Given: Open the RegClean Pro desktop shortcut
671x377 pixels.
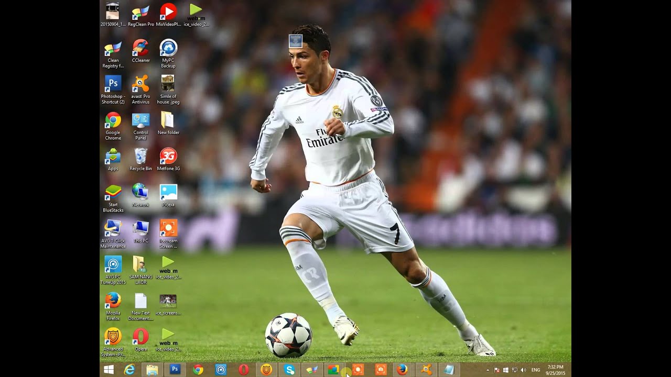Looking at the screenshot, I should [140, 15].
